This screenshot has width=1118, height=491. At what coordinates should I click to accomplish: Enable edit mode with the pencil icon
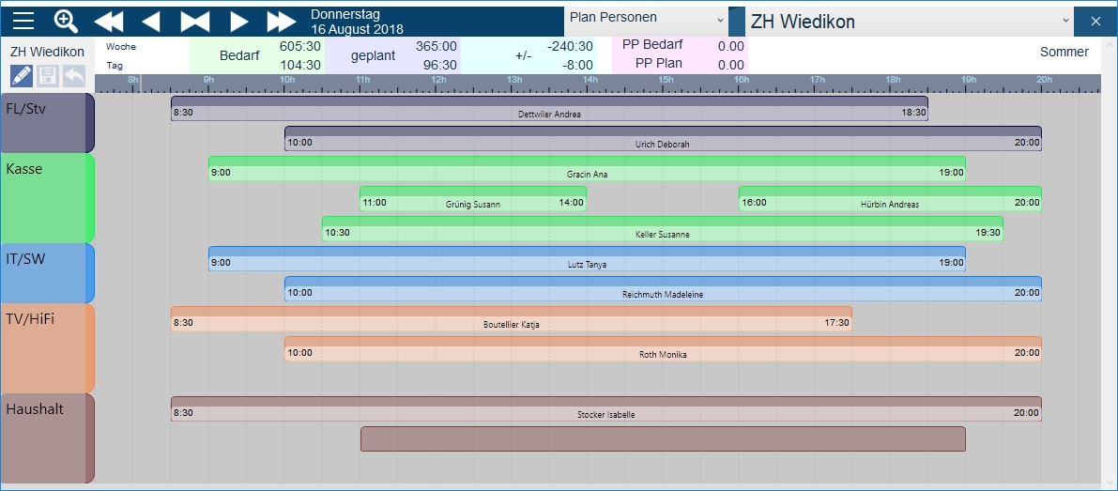click(21, 76)
